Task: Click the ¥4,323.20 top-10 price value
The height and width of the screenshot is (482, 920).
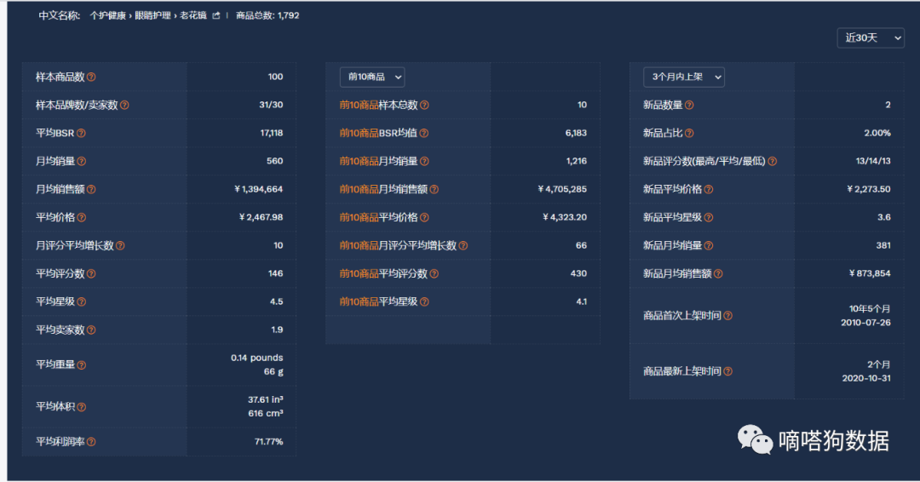Action: tap(565, 217)
